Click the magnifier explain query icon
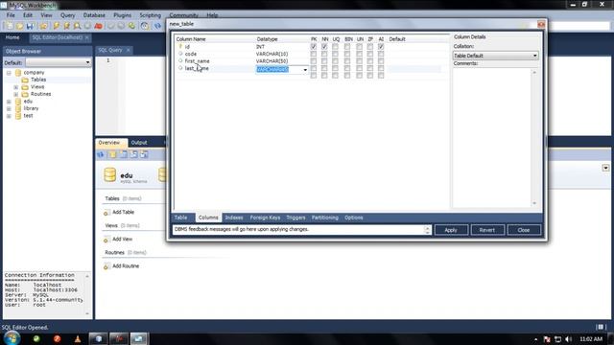Viewport: 614px width, 345px height. [77, 26]
